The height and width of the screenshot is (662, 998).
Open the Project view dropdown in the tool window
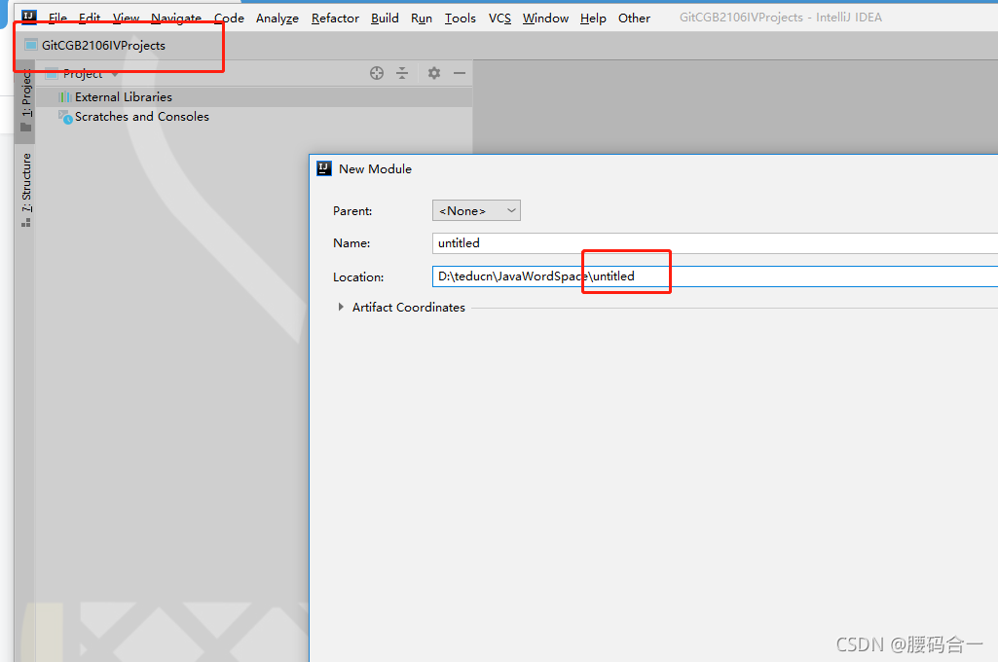[x=83, y=74]
